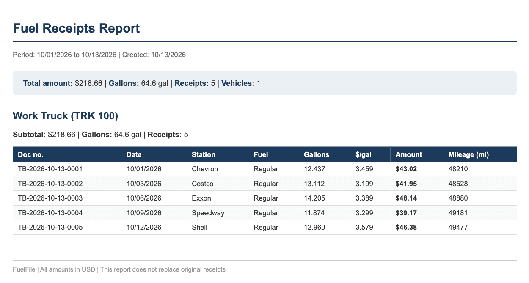Viewport: 529px width, 283px height.
Task: Click the price 3.579 per gallon
Action: [x=364, y=227]
